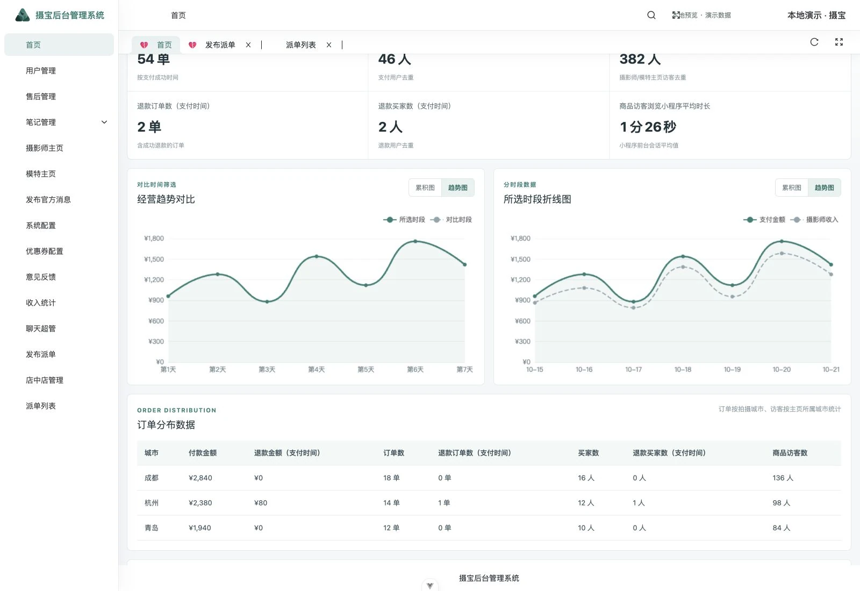This screenshot has height=591, width=860.
Task: Click the 演示数据 label in header
Action: tap(718, 15)
